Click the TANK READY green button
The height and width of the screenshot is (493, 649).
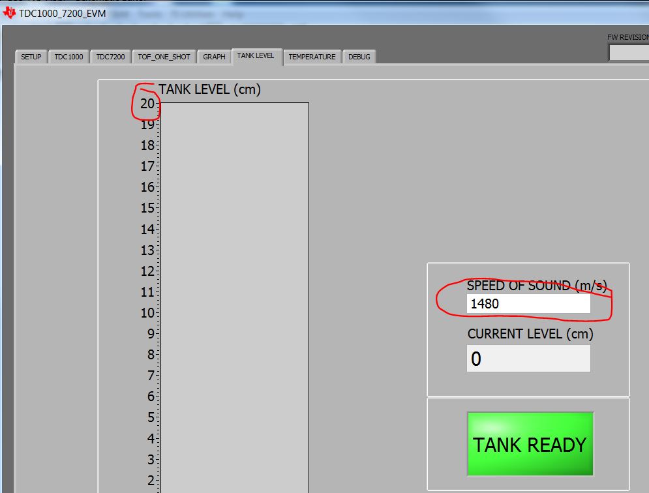tap(530, 443)
